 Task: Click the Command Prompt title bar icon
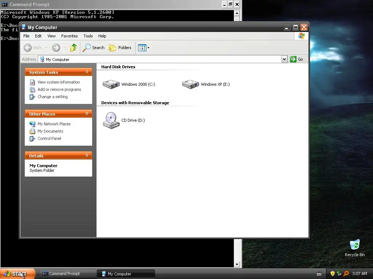point(4,4)
